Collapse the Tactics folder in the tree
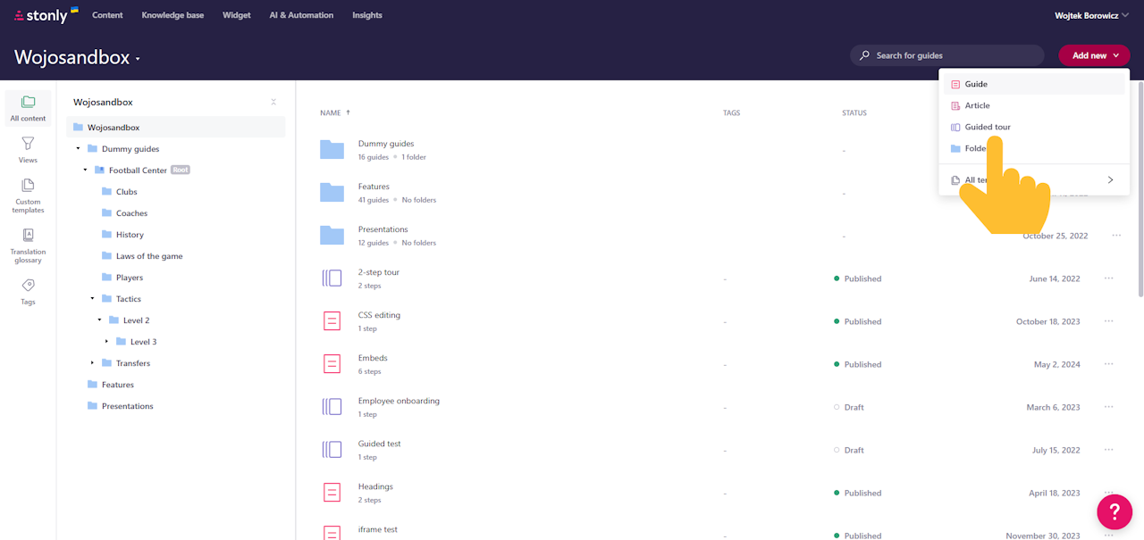Screen dimensions: 1144x540 coord(92,298)
